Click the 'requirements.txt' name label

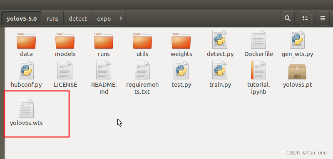pyautogui.click(x=142, y=88)
